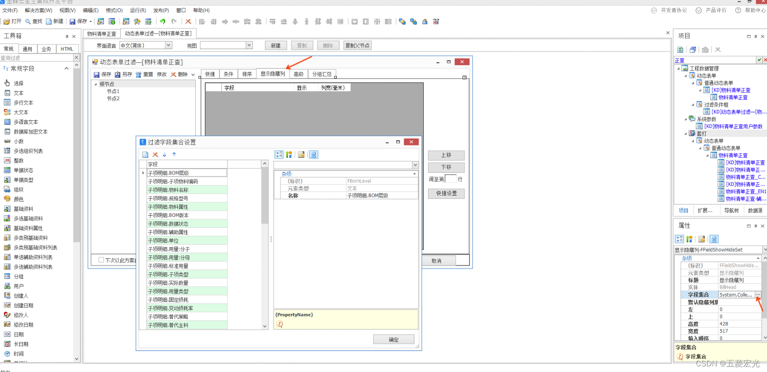The image size is (767, 372).
Task: Click 保存 icon in filter form toolbar
Action: (96, 74)
